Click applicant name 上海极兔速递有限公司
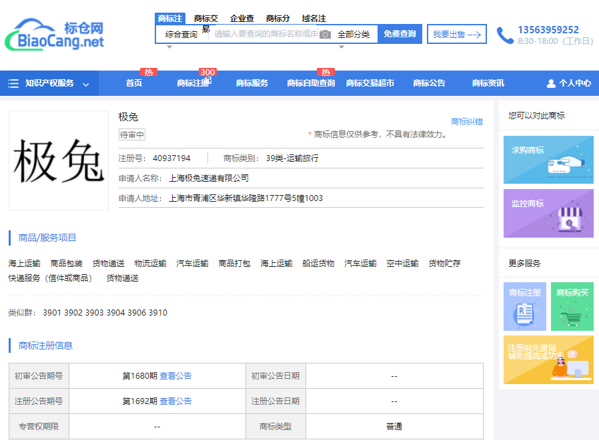This screenshot has height=440, width=599. pos(209,178)
